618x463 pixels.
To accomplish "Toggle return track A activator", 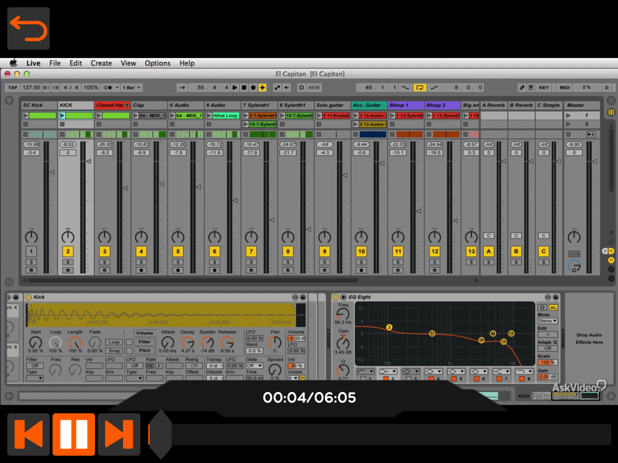I will tap(489, 251).
